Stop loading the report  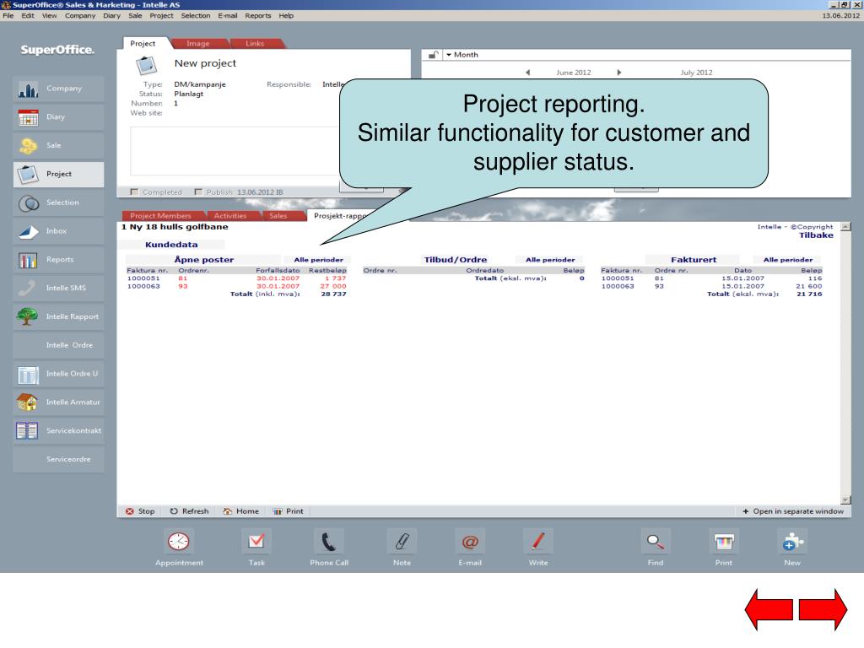(x=140, y=511)
